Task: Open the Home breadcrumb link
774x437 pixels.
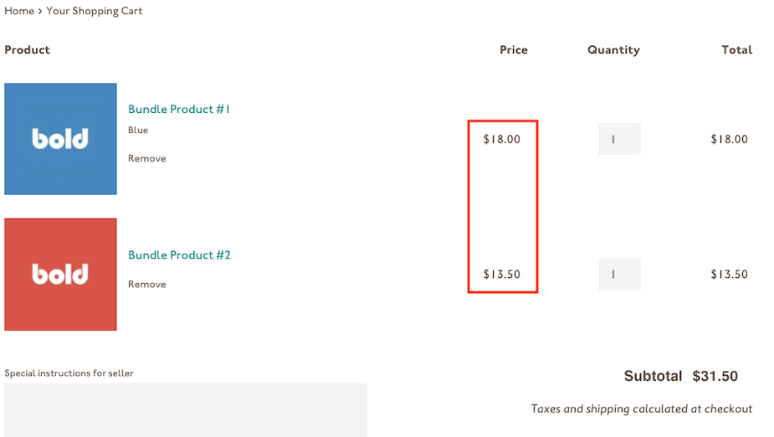Action: (x=19, y=11)
